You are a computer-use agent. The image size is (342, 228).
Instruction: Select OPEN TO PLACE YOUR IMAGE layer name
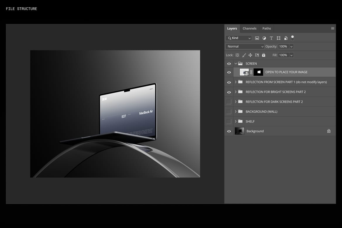(286, 72)
